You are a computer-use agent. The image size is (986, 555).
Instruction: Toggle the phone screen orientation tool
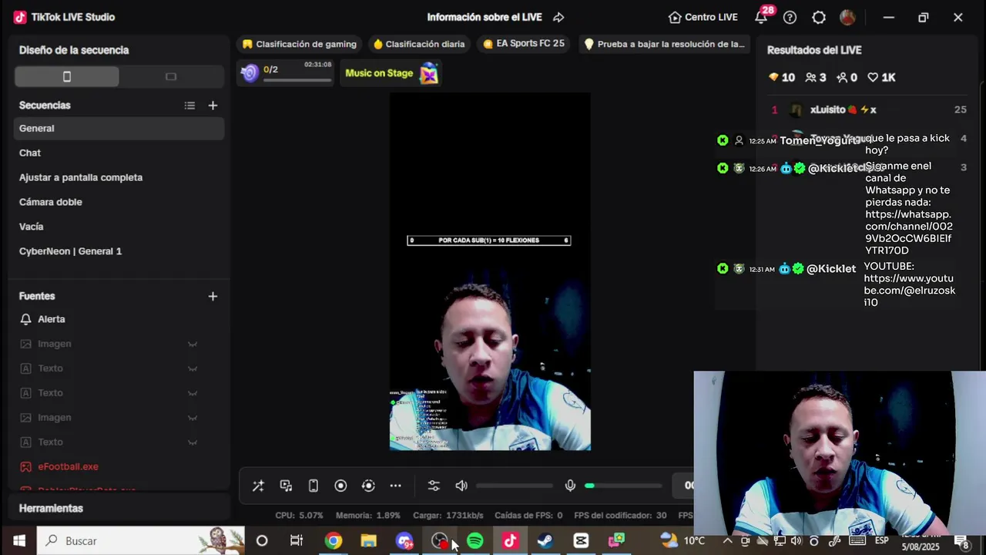tap(314, 486)
